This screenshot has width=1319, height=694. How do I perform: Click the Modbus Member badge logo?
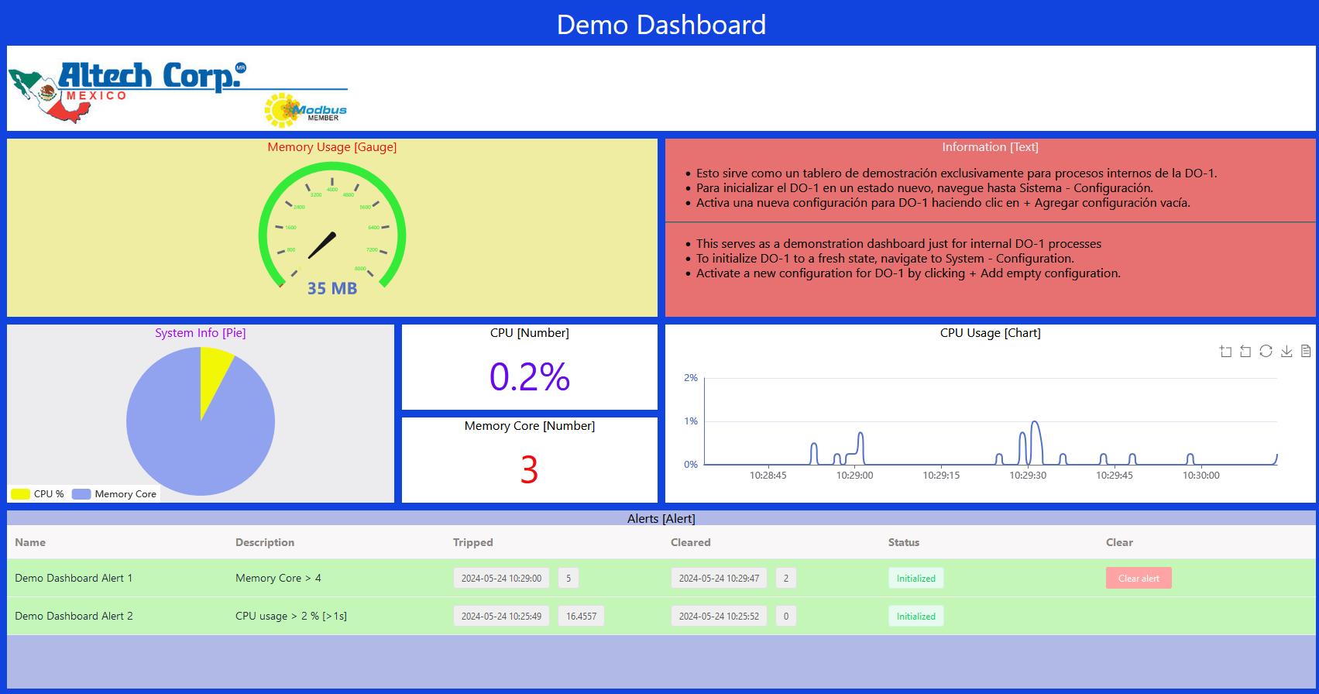306,111
